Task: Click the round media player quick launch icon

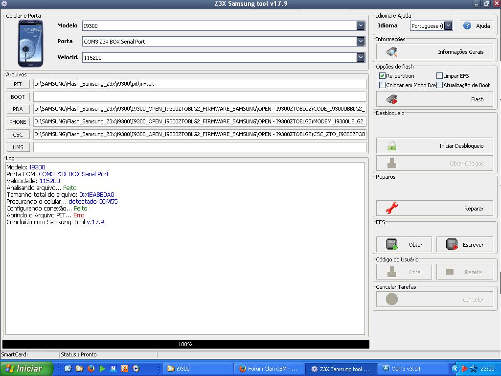Action: 136,368
